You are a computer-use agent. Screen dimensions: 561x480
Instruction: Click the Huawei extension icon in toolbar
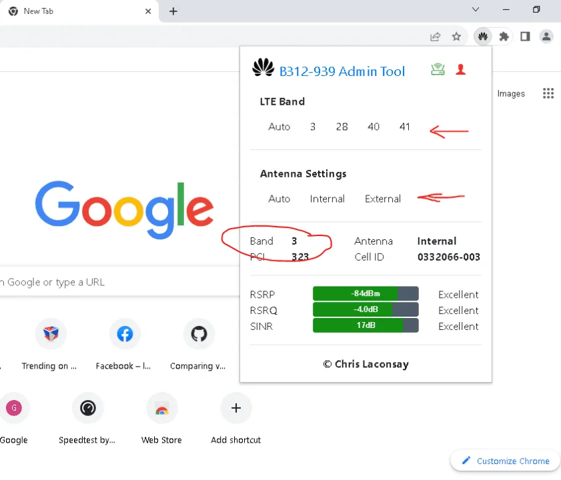click(483, 36)
